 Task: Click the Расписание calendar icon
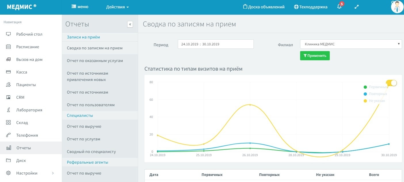click(x=8, y=47)
